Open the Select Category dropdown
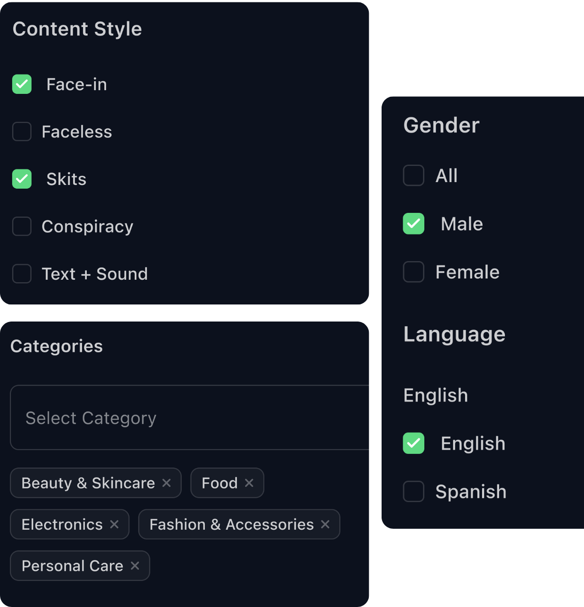 click(190, 418)
